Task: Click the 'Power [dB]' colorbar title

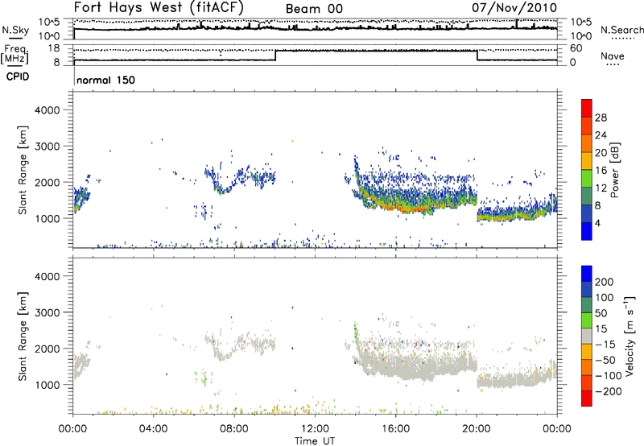Action: click(x=615, y=170)
